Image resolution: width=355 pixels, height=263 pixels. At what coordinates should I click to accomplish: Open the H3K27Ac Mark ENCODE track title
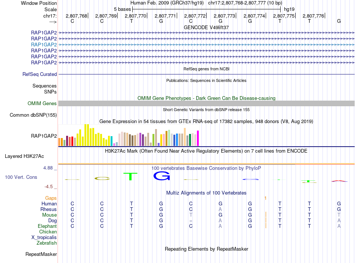coord(206,151)
